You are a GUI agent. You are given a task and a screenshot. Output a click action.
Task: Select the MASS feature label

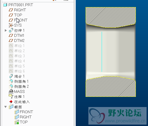pos(19,91)
